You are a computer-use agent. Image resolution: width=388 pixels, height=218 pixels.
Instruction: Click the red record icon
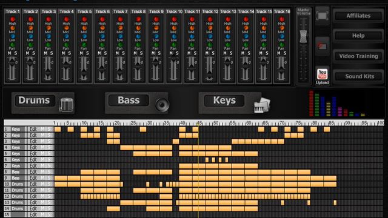click(x=322, y=46)
